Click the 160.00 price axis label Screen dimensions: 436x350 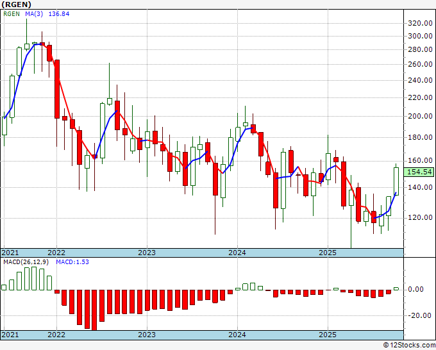pyautogui.click(x=420, y=161)
